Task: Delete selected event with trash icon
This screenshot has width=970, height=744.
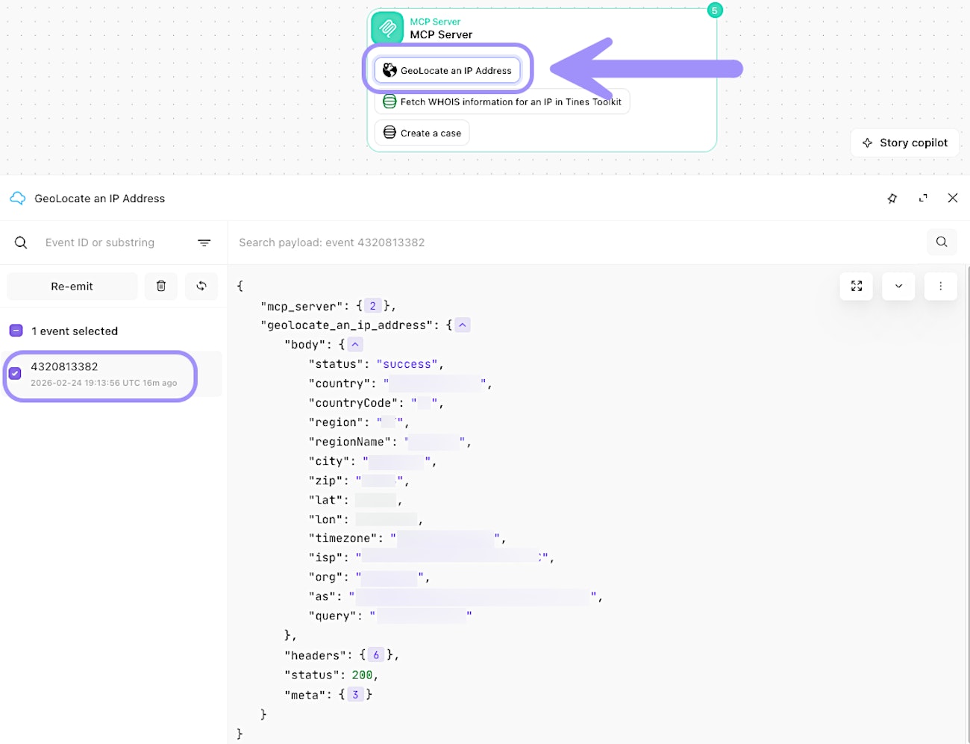Action: [x=161, y=286]
